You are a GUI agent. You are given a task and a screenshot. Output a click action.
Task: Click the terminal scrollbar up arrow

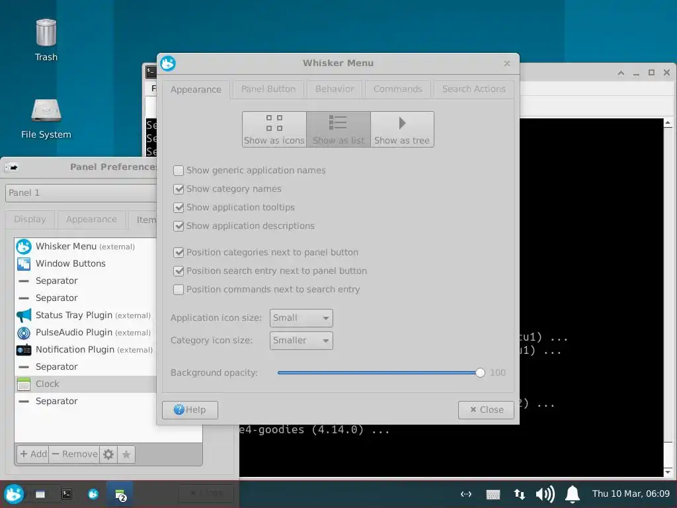668,123
